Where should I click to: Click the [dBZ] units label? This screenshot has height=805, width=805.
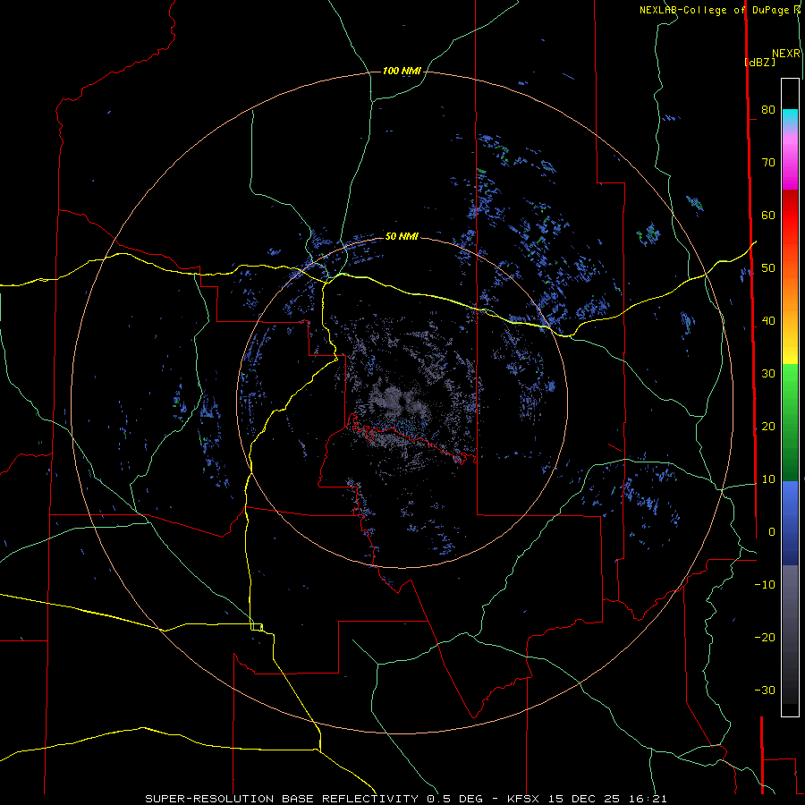tap(759, 62)
